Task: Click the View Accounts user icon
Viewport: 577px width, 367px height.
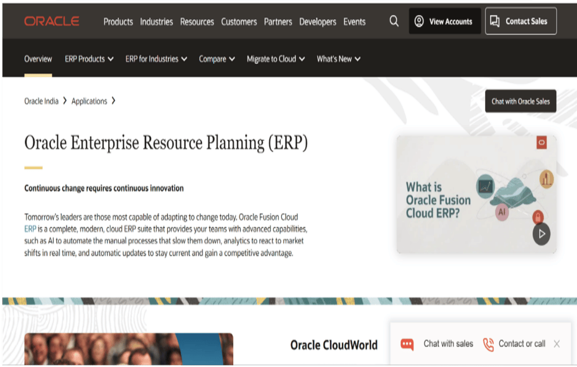Action: tap(419, 21)
